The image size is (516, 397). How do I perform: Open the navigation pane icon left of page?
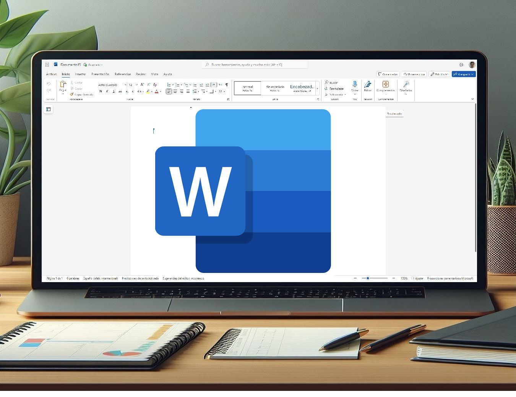point(48,109)
